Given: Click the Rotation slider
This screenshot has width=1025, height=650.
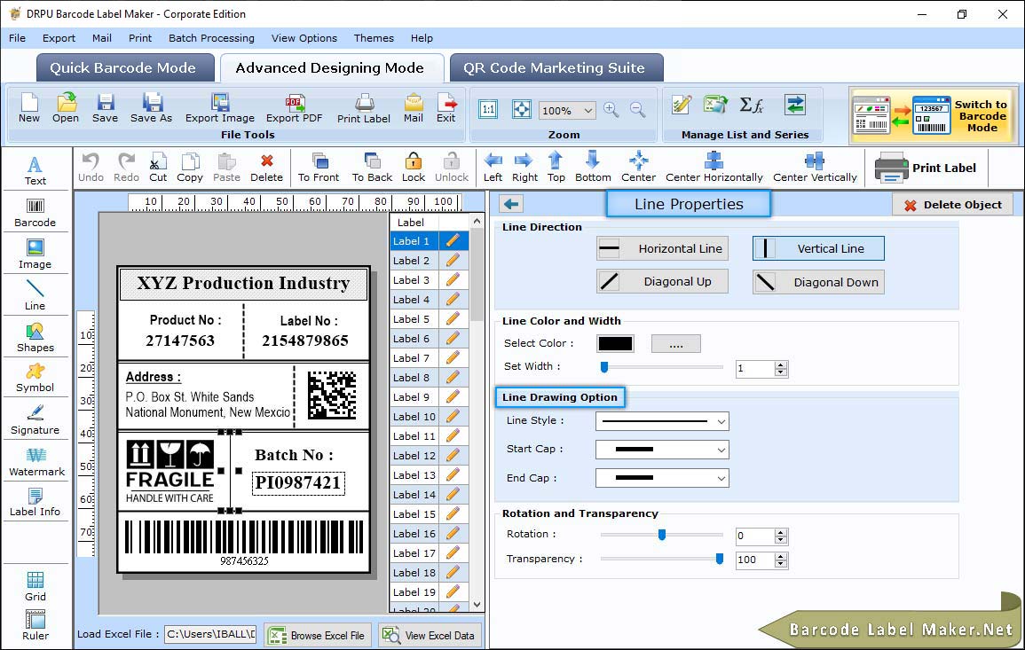Looking at the screenshot, I should [x=661, y=535].
